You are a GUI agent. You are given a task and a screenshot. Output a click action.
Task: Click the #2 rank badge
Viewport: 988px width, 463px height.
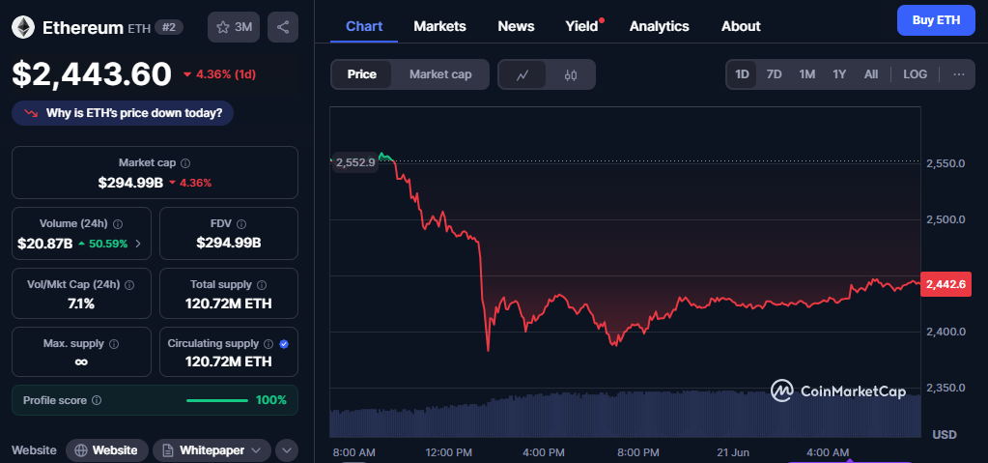click(169, 27)
